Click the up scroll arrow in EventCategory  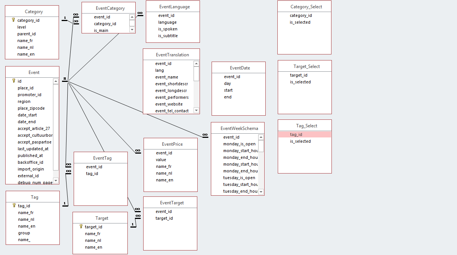tap(132, 17)
